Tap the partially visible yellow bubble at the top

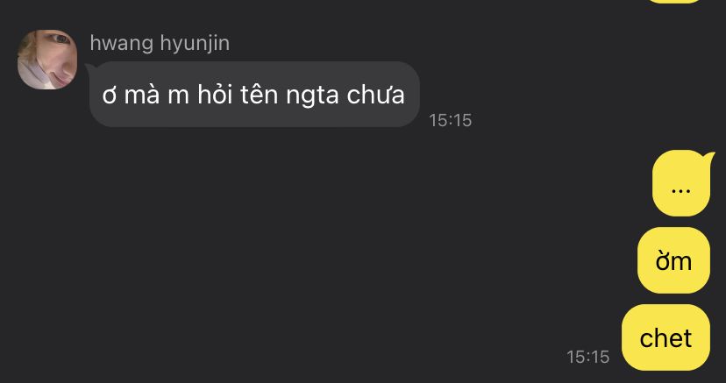pos(680,2)
